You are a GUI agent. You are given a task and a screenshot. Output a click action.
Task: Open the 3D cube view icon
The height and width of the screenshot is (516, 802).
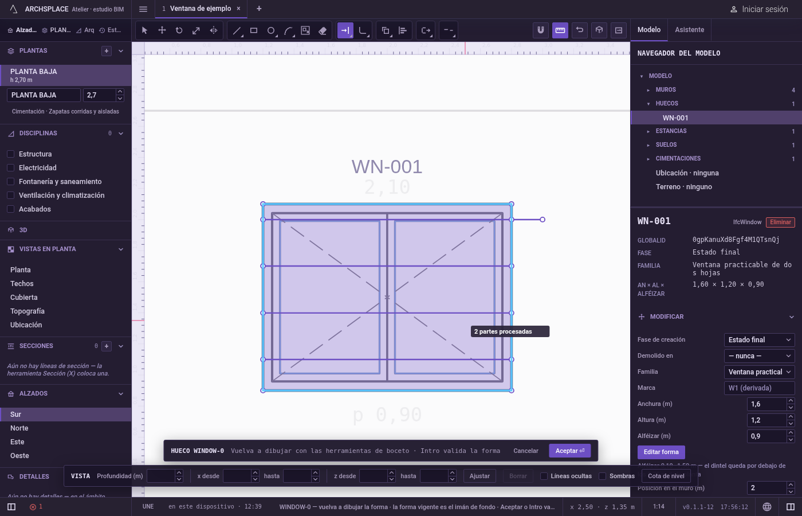pyautogui.click(x=599, y=30)
